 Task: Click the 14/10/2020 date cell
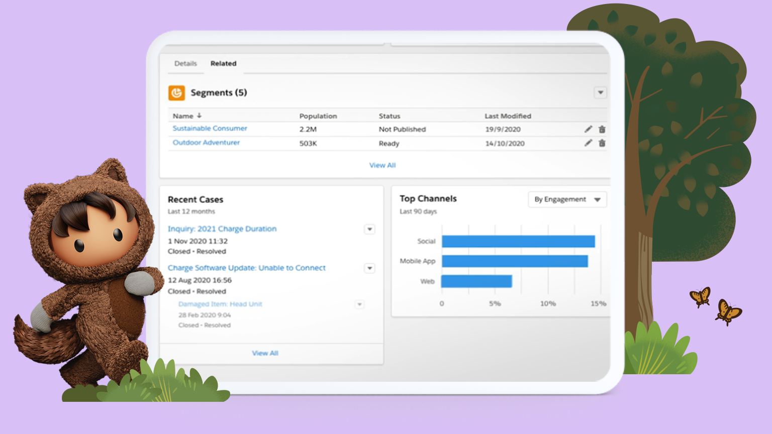point(505,144)
